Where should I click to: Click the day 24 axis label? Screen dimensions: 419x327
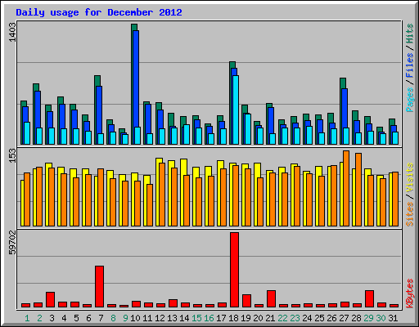pos(307,318)
